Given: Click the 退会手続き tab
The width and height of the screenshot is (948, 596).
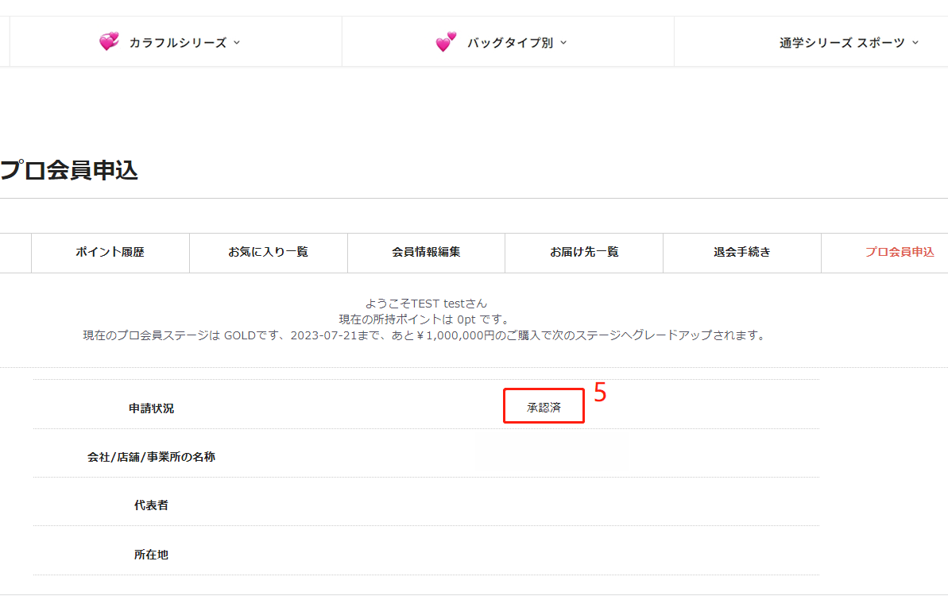Looking at the screenshot, I should (741, 252).
